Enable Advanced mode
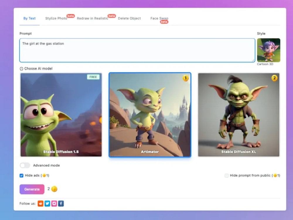The image size is (293, 220). pos(25,165)
